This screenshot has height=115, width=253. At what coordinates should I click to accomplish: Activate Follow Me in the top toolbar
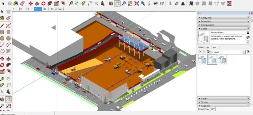point(50,3)
